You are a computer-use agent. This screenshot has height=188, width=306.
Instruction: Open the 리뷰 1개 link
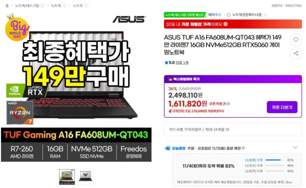[x=182, y=63]
